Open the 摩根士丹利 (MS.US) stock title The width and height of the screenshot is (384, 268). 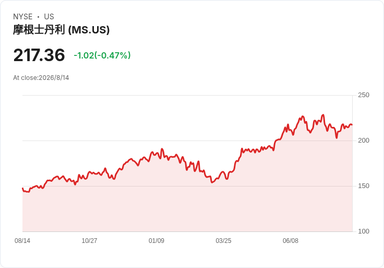(x=61, y=30)
